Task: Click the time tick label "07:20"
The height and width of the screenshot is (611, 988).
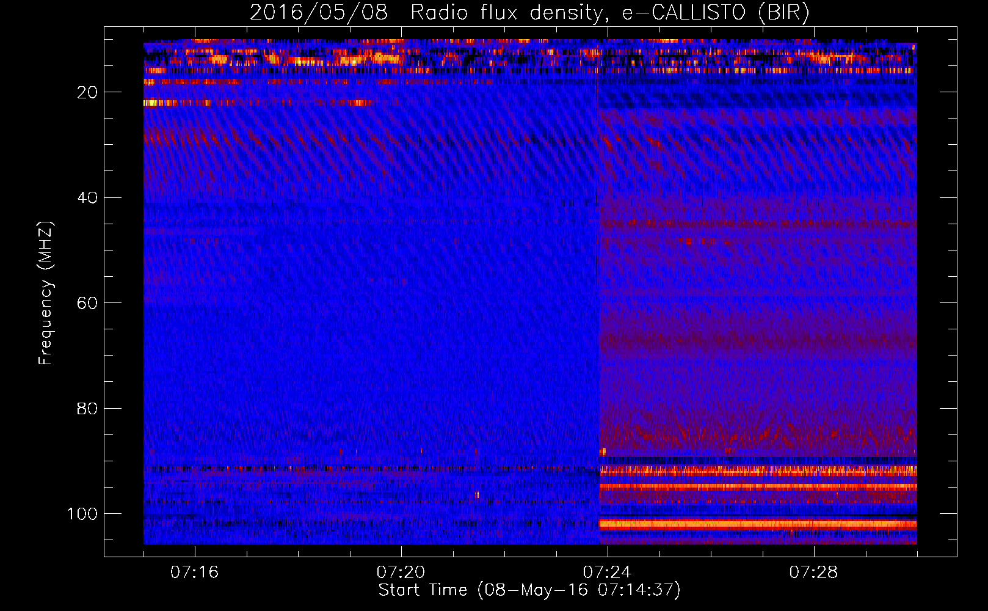Action: pos(401,573)
